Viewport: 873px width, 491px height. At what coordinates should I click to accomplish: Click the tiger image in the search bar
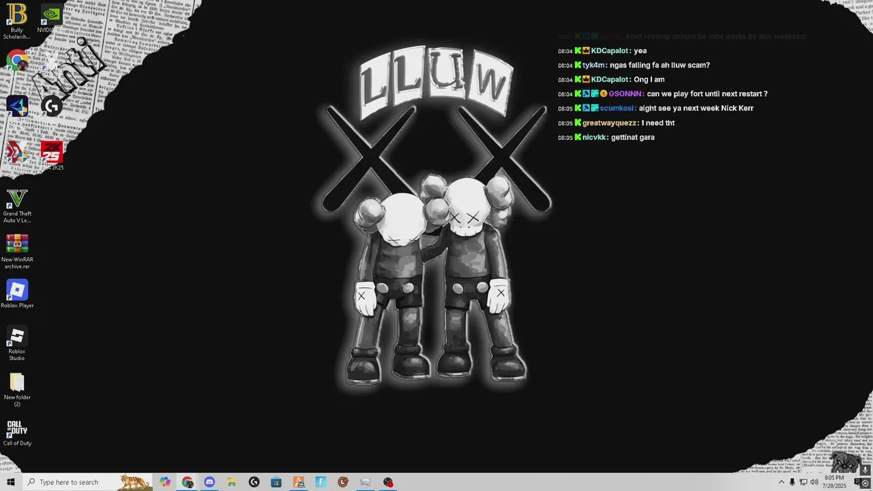pos(134,482)
